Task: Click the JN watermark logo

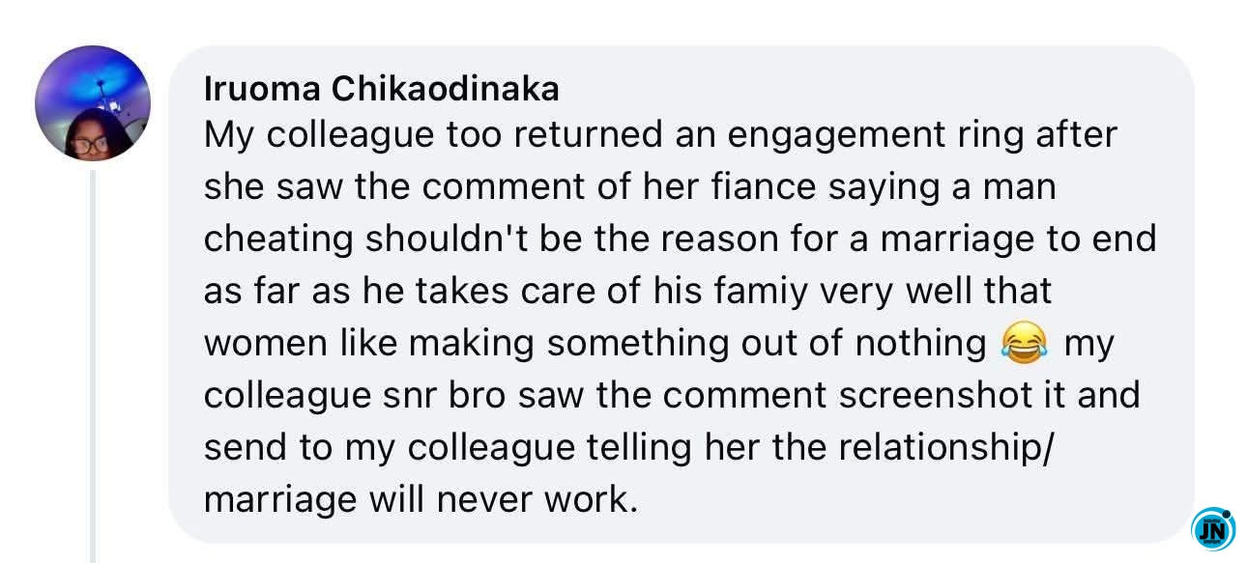Action: (1213, 527)
